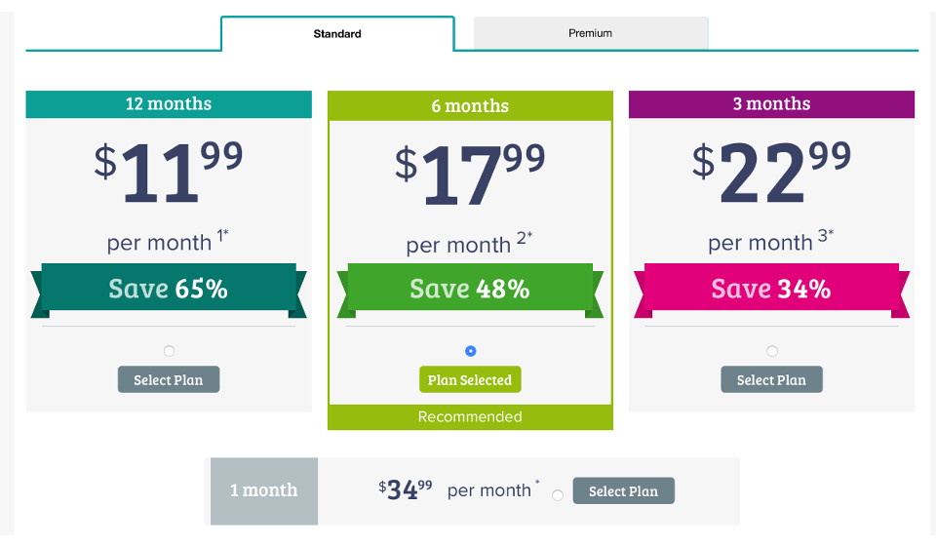This screenshot has width=936, height=547.
Task: Switch to the Standard tab
Action: pyautogui.click(x=337, y=34)
